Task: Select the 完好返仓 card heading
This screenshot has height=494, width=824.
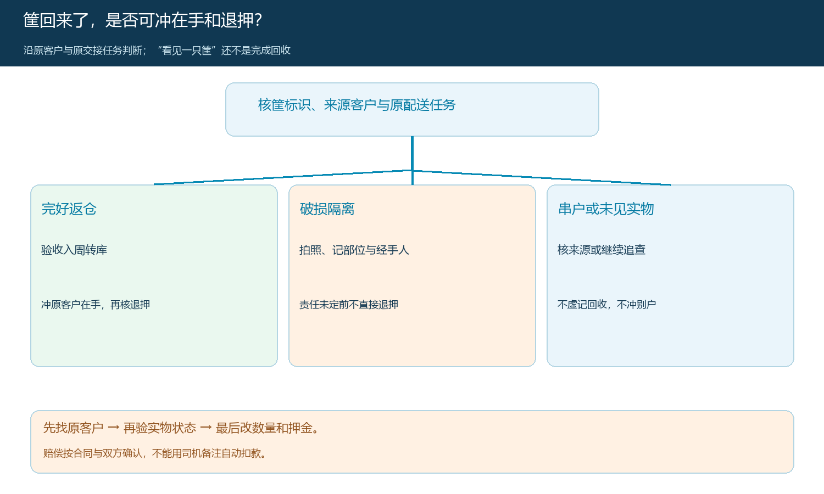Action: pyautogui.click(x=69, y=209)
